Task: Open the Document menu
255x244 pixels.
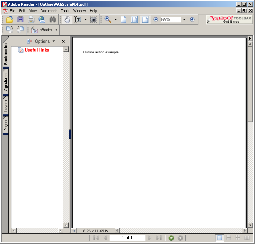Action: pyautogui.click(x=49, y=11)
